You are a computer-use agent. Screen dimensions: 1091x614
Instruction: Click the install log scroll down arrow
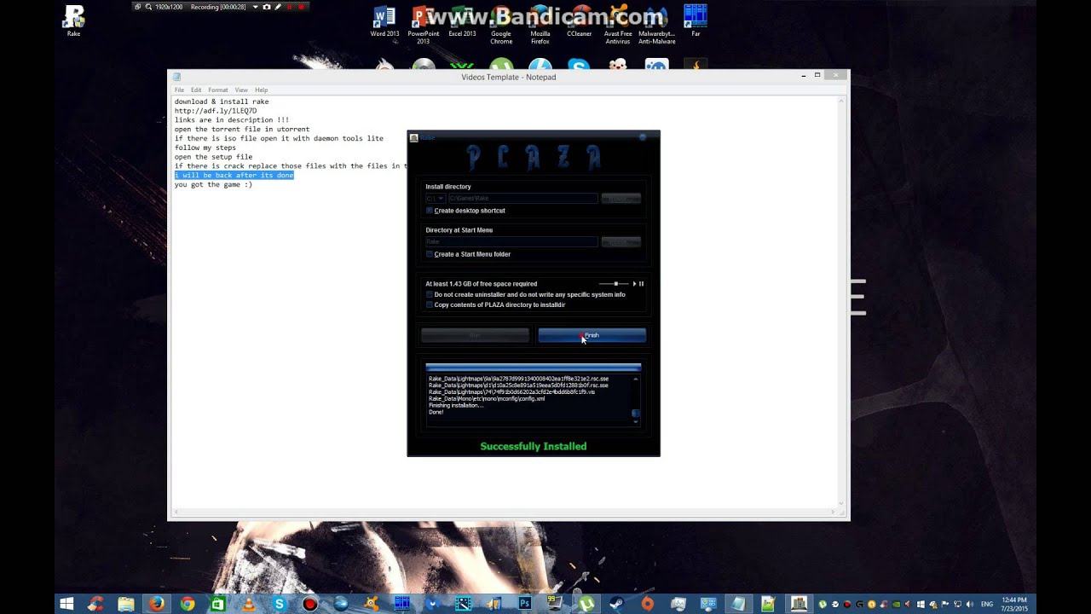[x=636, y=422]
